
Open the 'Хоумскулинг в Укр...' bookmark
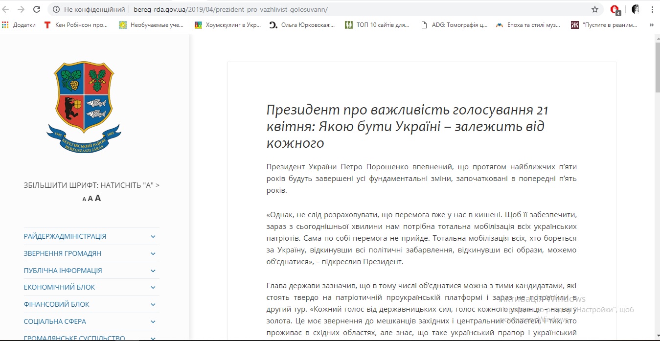[228, 25]
